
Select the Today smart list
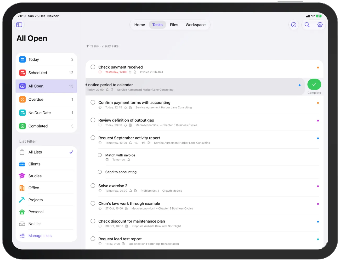[x=46, y=59]
